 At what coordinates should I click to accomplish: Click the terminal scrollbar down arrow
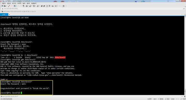[x=185, y=94]
